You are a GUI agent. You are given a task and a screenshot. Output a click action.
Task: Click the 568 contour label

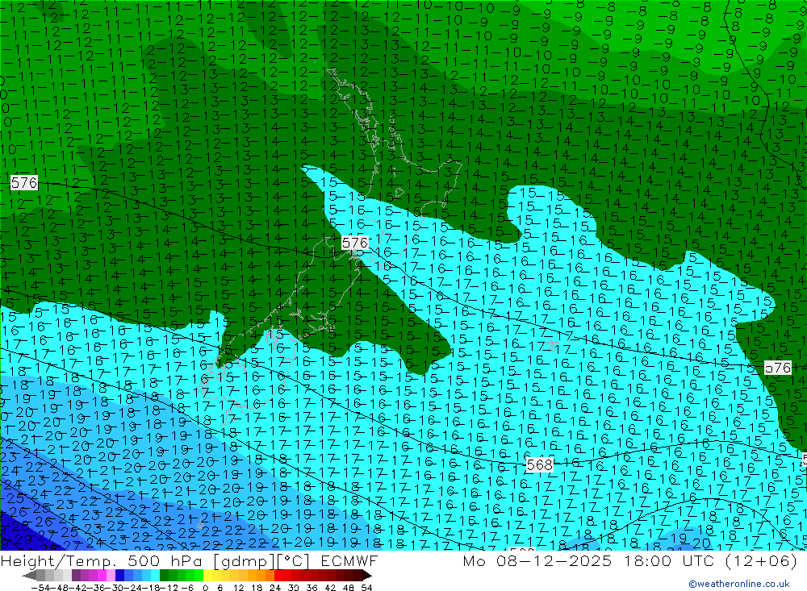pos(539,465)
